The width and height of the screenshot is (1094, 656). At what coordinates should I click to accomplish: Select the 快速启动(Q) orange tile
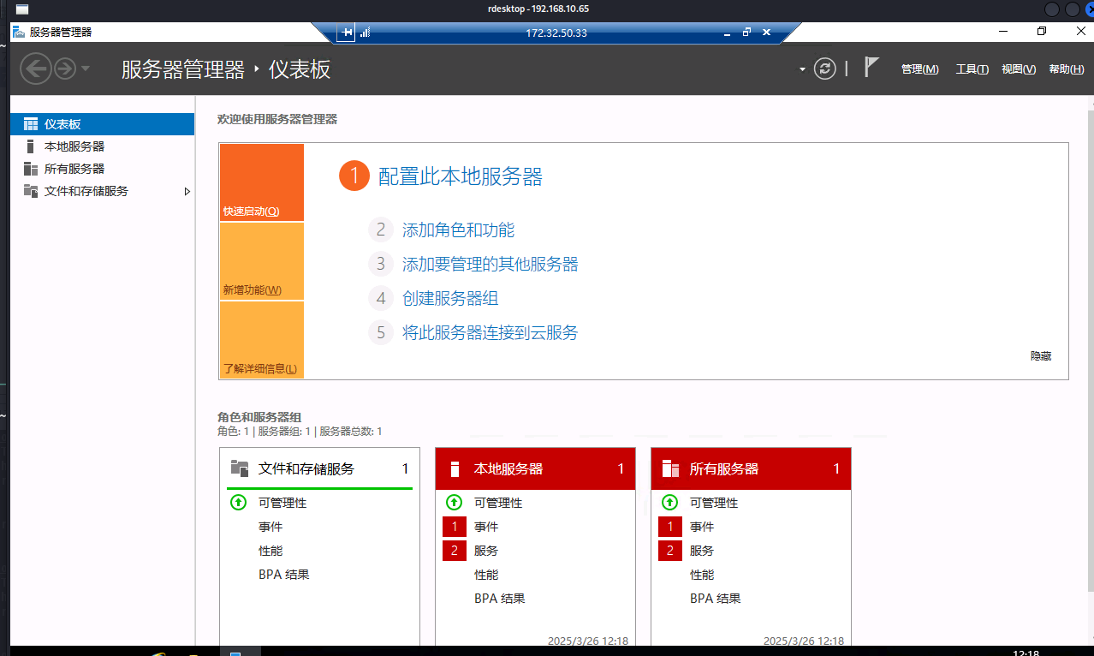pos(261,182)
